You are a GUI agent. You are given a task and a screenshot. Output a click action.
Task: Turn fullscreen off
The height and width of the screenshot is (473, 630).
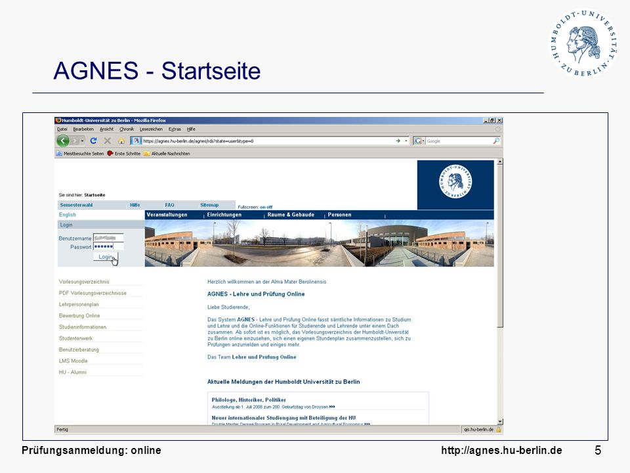270,207
